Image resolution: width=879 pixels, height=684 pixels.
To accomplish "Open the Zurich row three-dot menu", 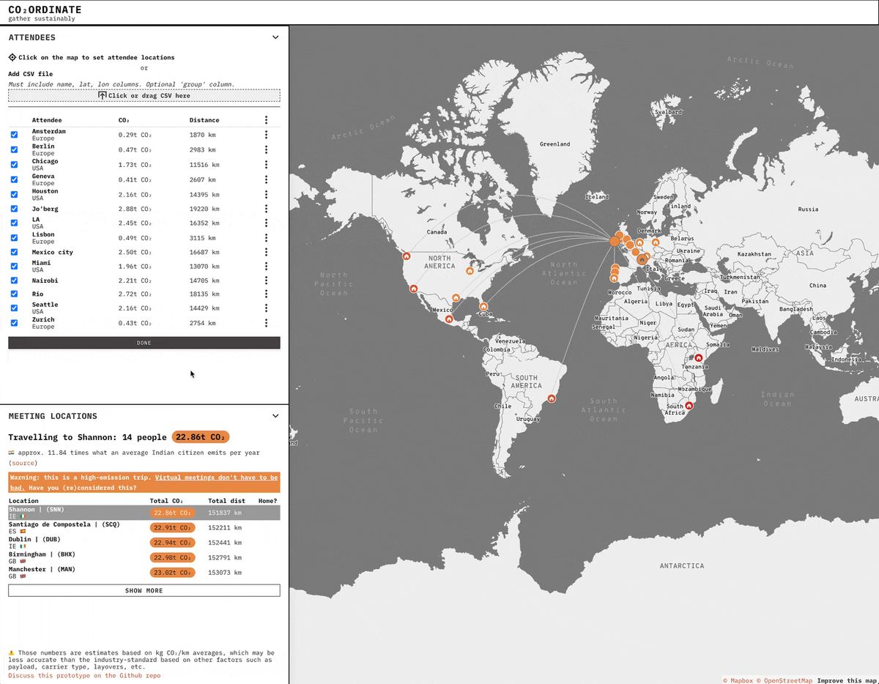I will coord(266,323).
